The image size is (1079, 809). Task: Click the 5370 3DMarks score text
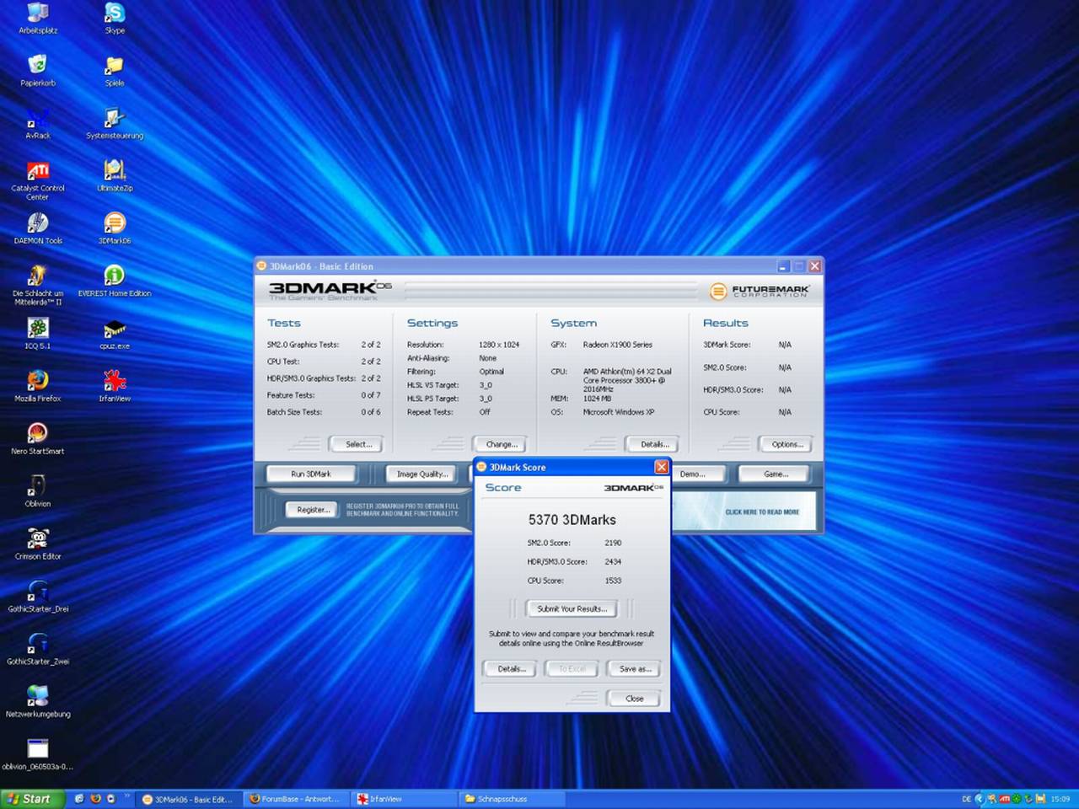(572, 520)
